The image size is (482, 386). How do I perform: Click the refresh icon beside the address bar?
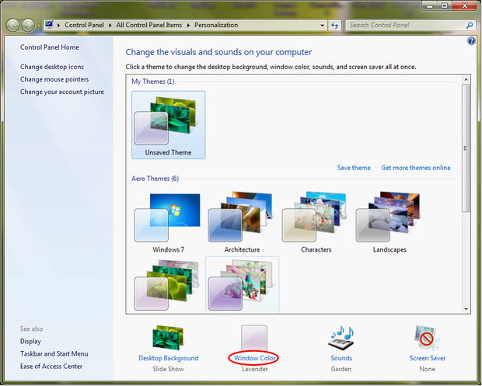click(335, 25)
